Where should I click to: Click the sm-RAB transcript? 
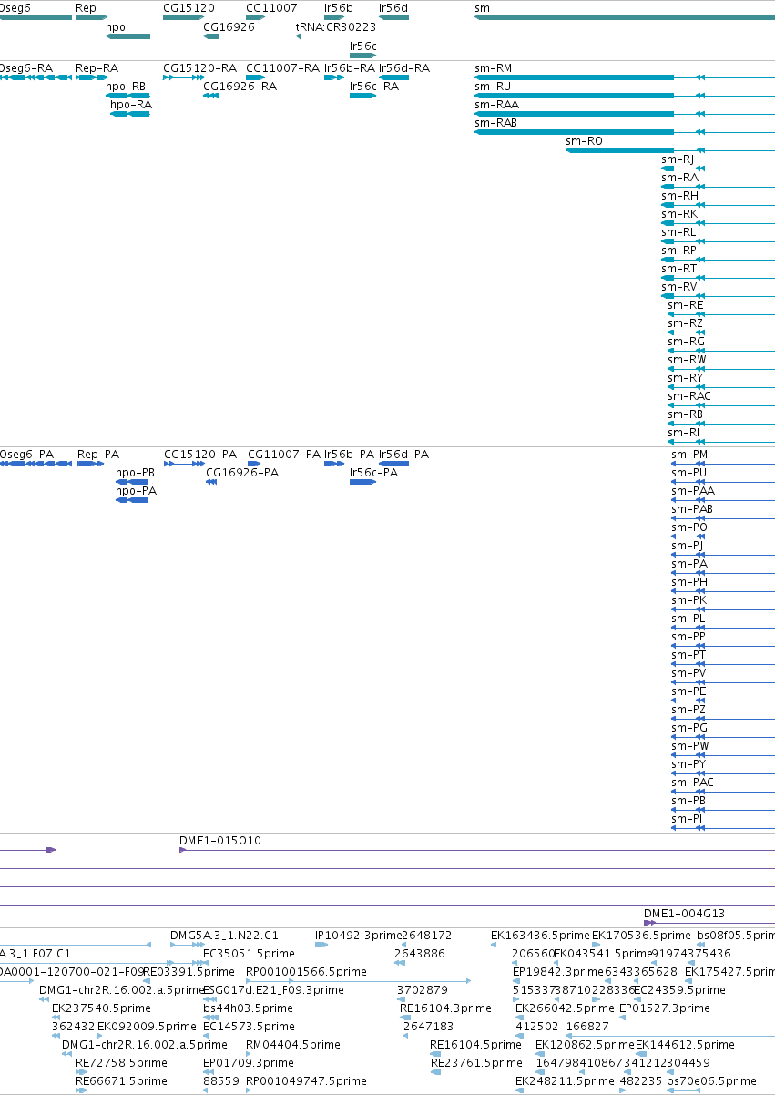click(625, 132)
